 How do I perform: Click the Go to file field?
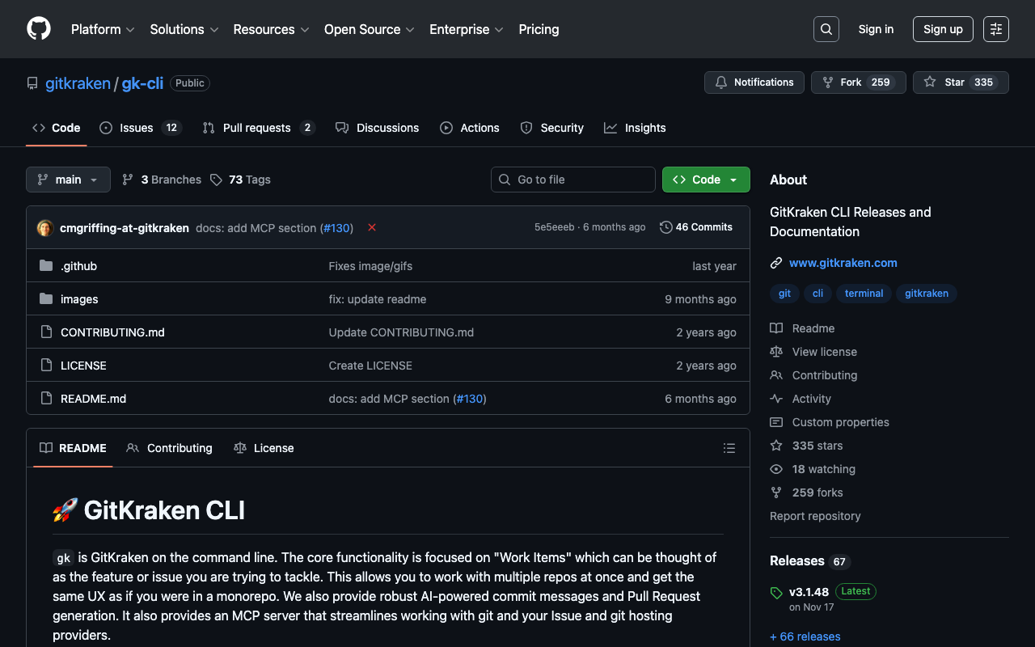(x=572, y=180)
